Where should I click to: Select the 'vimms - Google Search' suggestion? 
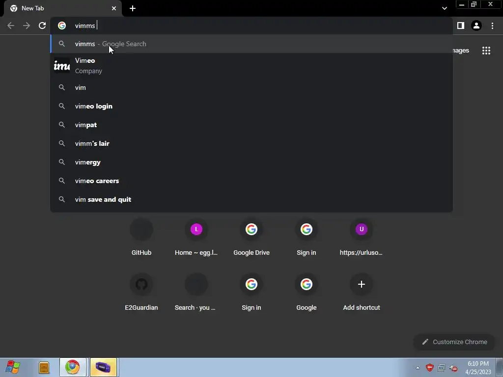pos(251,44)
